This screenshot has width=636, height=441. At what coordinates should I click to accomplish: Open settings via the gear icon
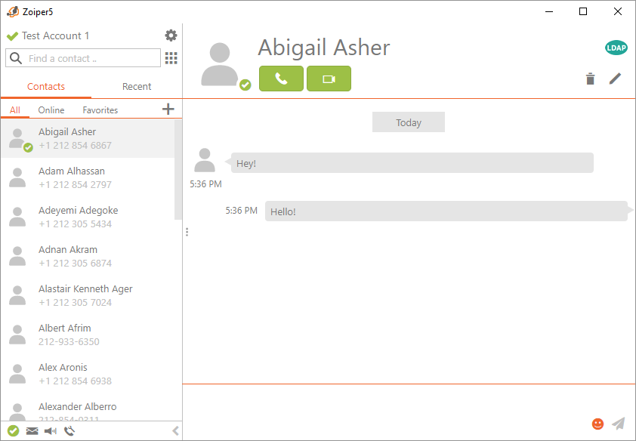[171, 35]
